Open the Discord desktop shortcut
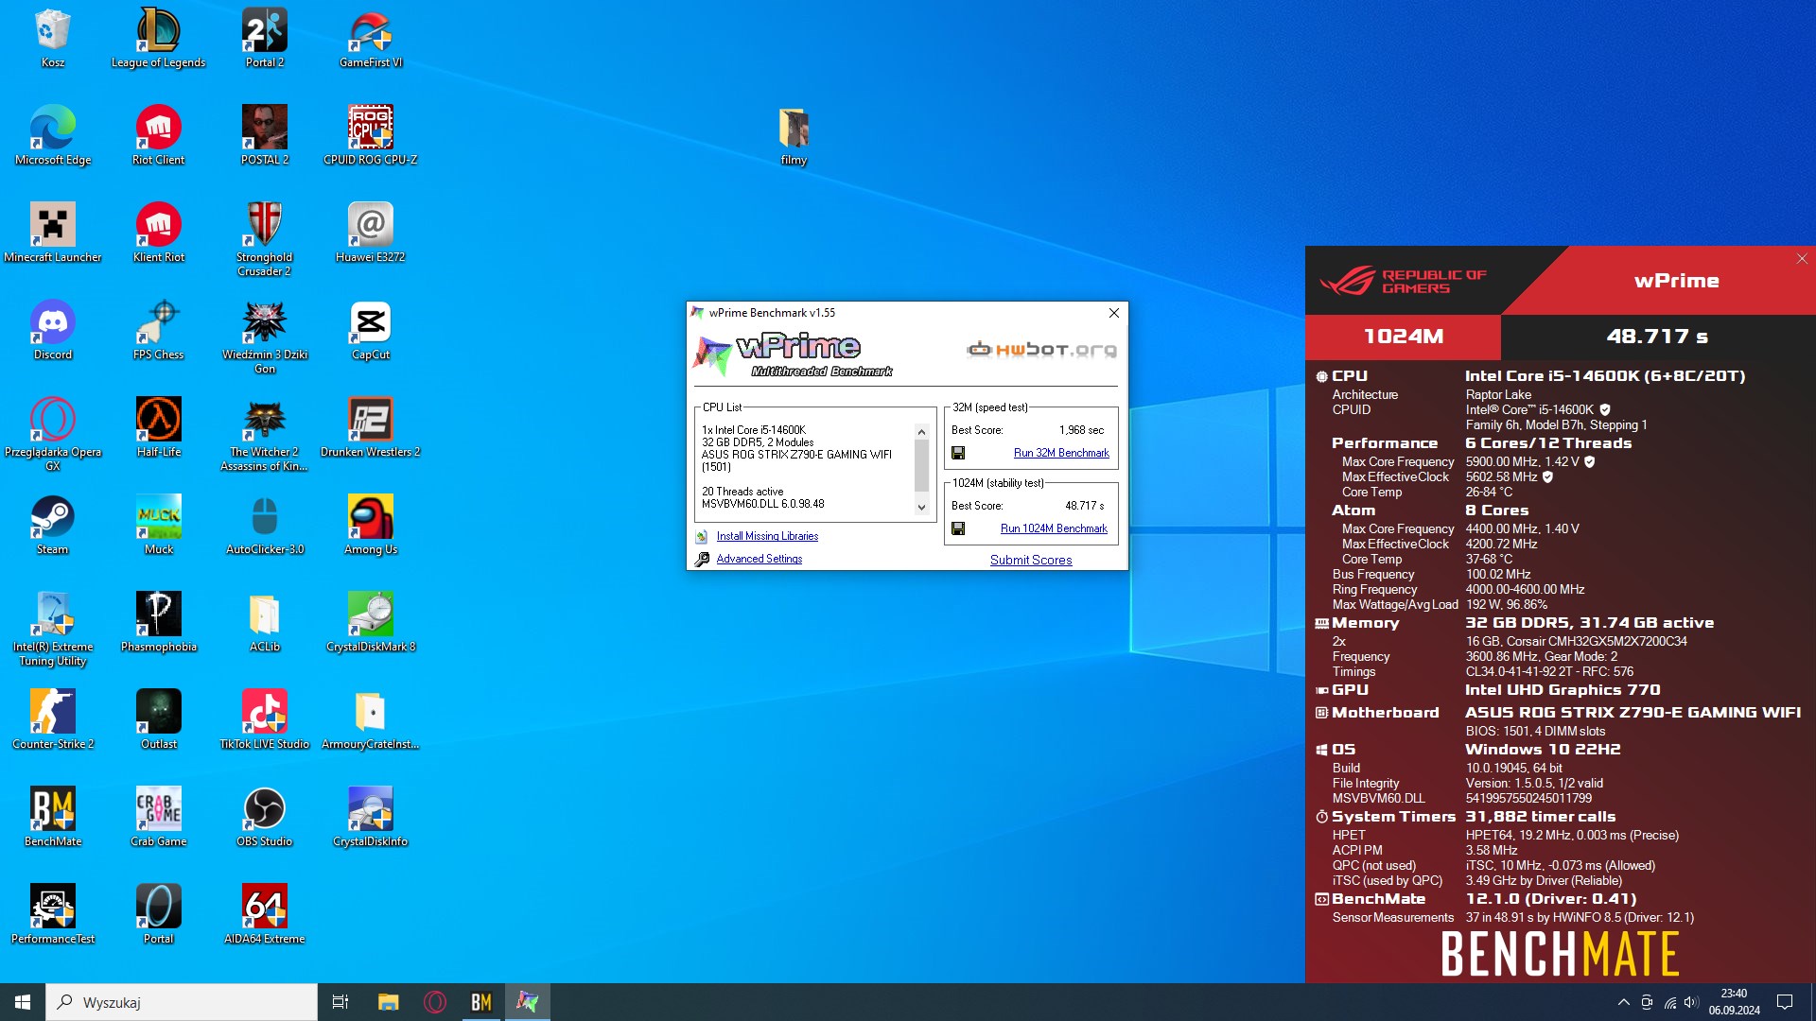 pos(53,330)
